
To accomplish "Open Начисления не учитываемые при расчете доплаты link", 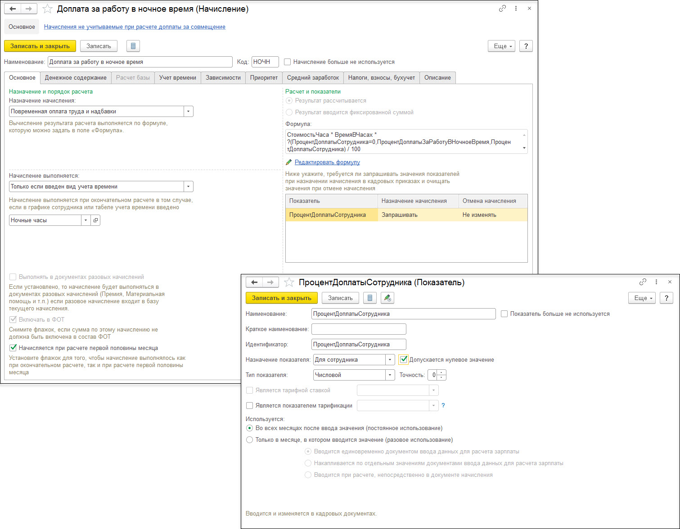I will pyautogui.click(x=135, y=27).
